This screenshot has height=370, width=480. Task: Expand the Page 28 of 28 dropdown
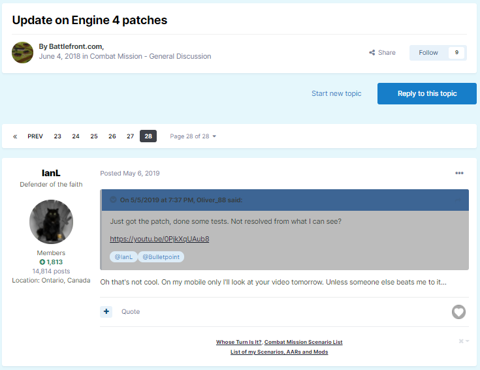193,136
